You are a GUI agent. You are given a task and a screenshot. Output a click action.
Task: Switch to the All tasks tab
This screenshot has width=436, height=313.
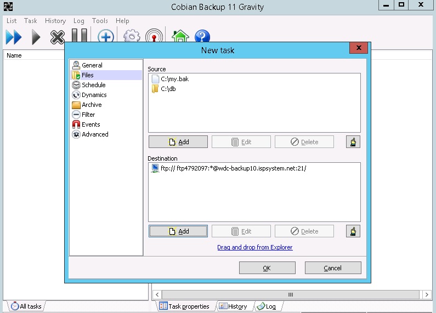point(26,306)
